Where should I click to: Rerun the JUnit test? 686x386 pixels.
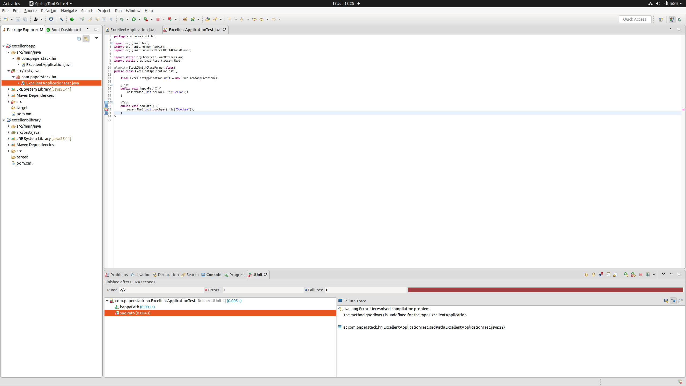click(x=626, y=274)
